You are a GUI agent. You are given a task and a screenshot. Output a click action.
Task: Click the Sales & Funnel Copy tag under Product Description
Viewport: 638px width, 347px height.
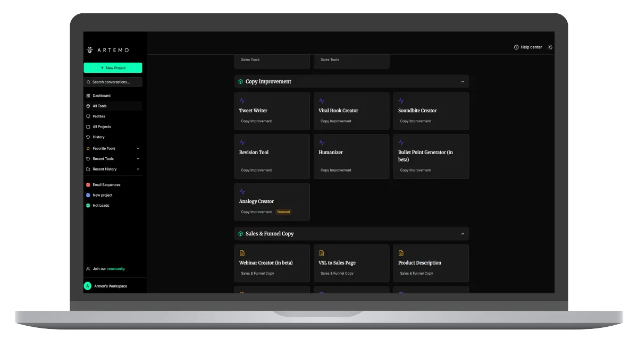(417, 274)
